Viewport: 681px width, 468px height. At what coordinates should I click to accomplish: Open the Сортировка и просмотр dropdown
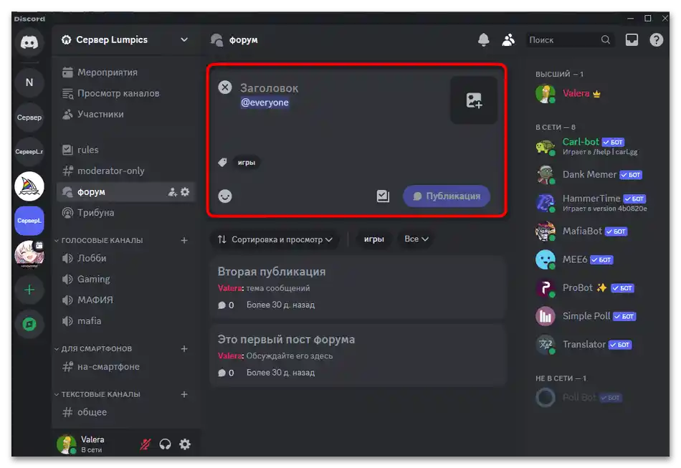coord(275,239)
